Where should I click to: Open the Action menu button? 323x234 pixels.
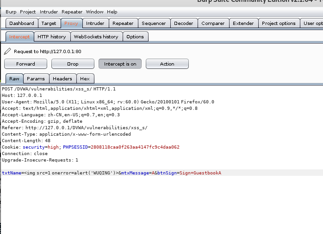[x=167, y=64]
